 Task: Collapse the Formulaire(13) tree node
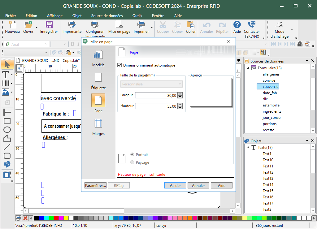(x=248, y=68)
